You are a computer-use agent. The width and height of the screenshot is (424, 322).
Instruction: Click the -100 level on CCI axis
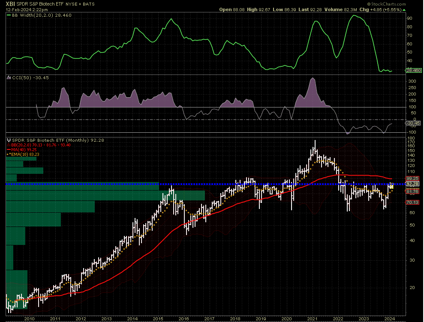pyautogui.click(x=412, y=132)
